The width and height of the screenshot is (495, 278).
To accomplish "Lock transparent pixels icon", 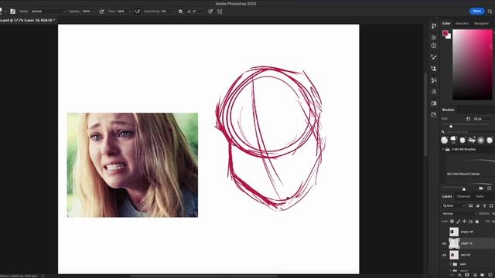I will tap(452, 222).
